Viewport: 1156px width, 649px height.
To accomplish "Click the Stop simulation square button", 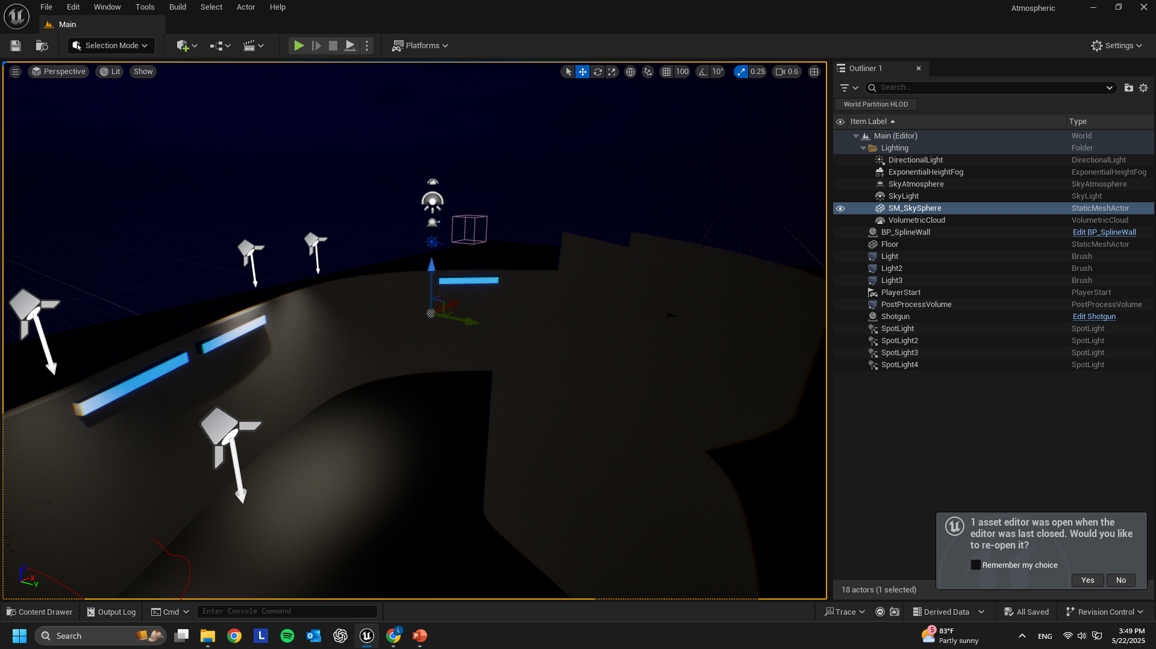I will 333,46.
